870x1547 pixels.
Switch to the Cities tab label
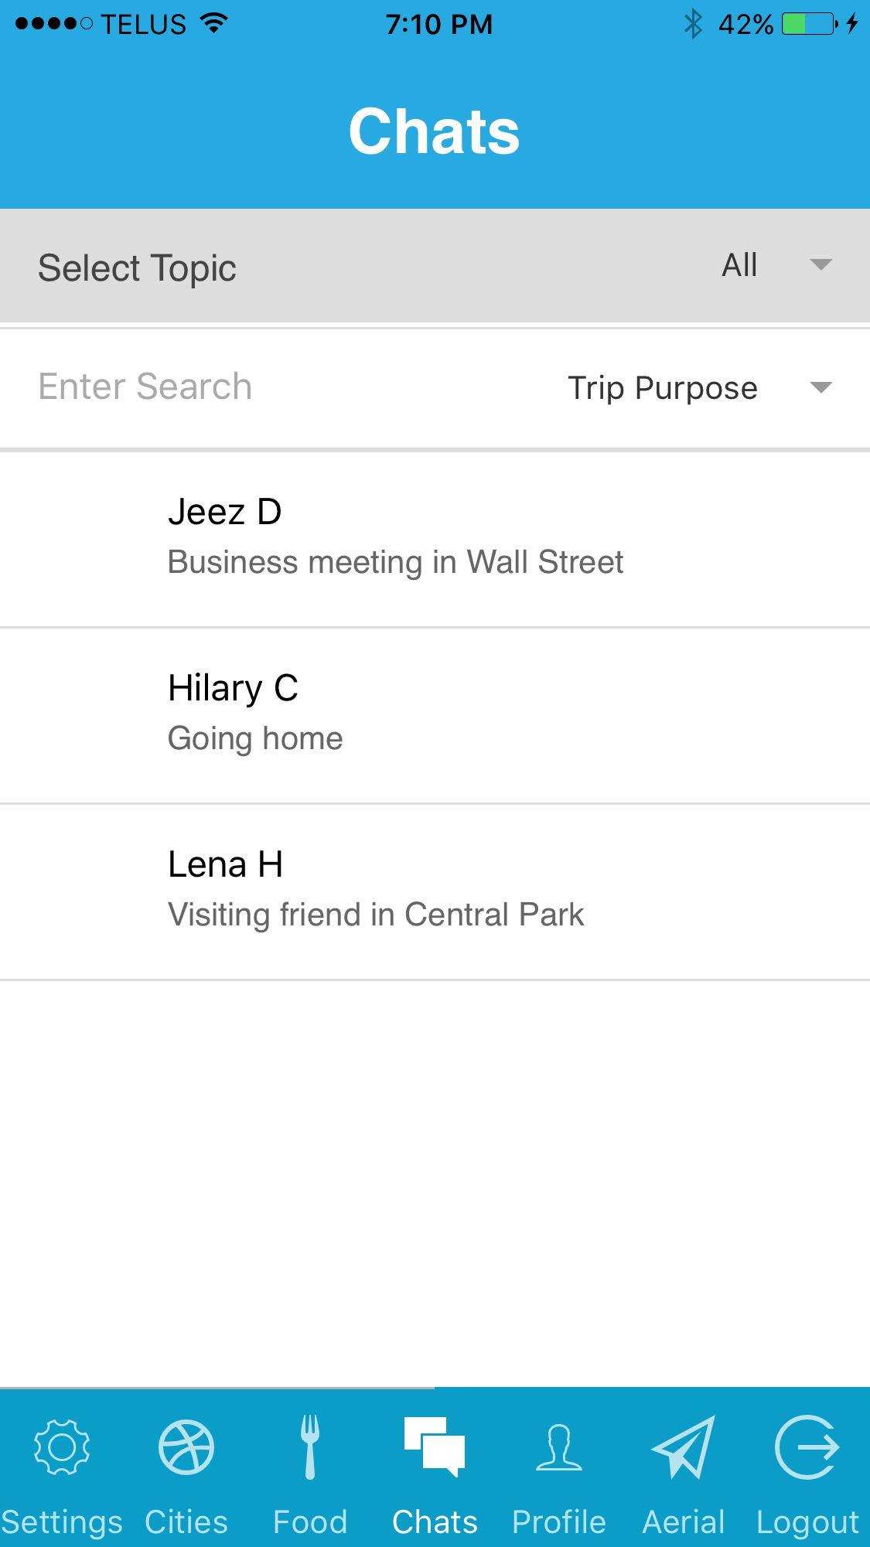[186, 1521]
